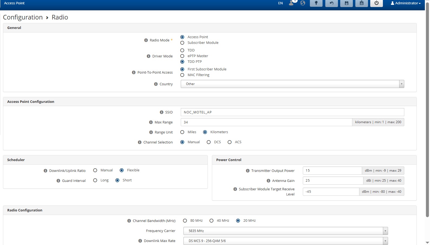Open the Downlink Max Rate dropdown
This screenshot has height=245, width=430.
click(x=285, y=241)
